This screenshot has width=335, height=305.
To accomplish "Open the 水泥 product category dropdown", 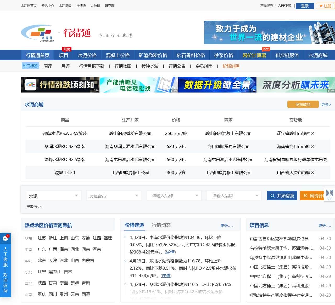I will tap(54, 195).
